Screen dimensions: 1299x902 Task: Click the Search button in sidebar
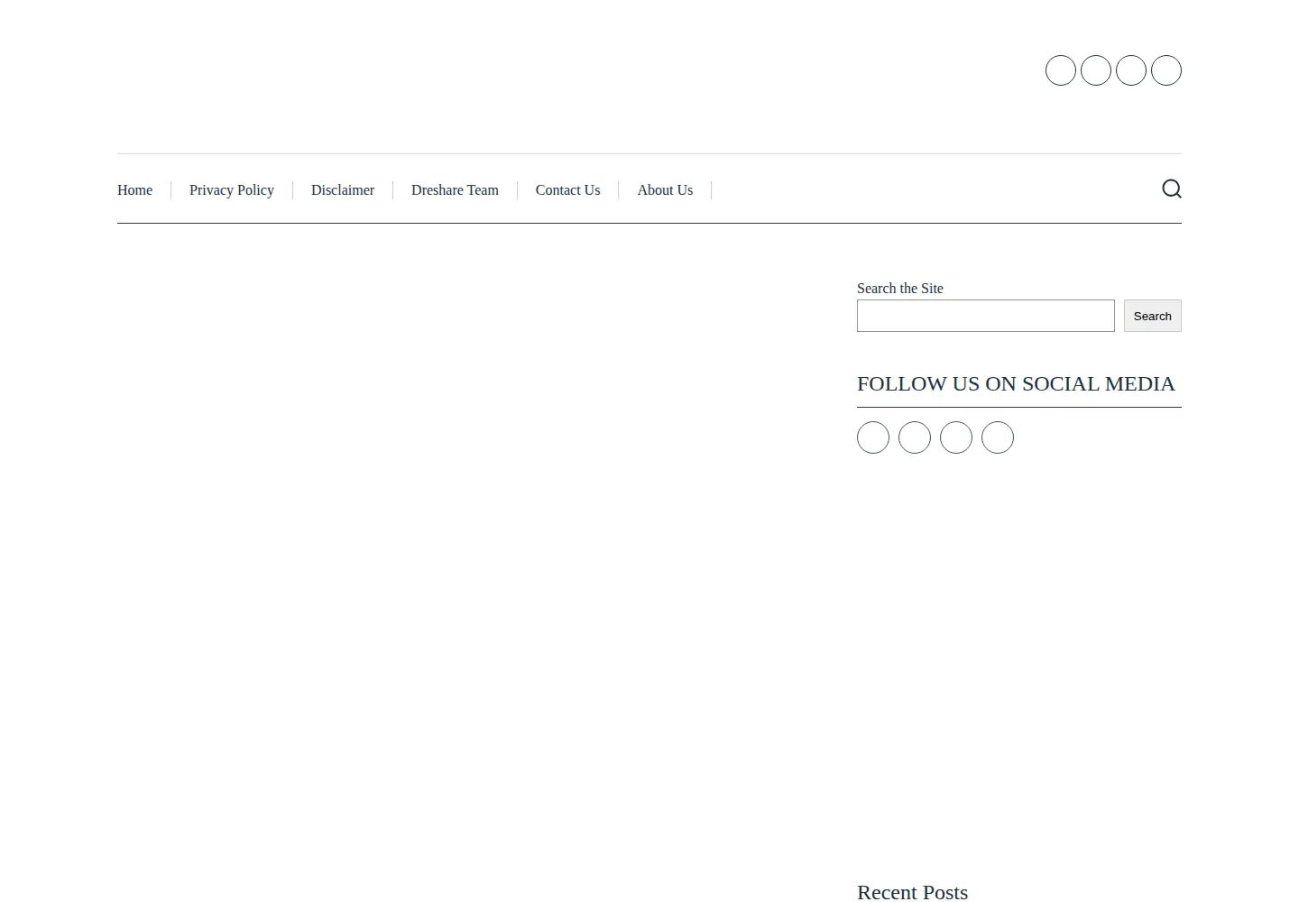tap(1153, 316)
